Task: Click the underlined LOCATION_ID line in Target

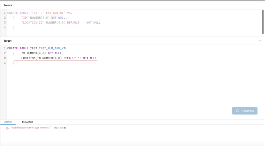Action: (59, 58)
